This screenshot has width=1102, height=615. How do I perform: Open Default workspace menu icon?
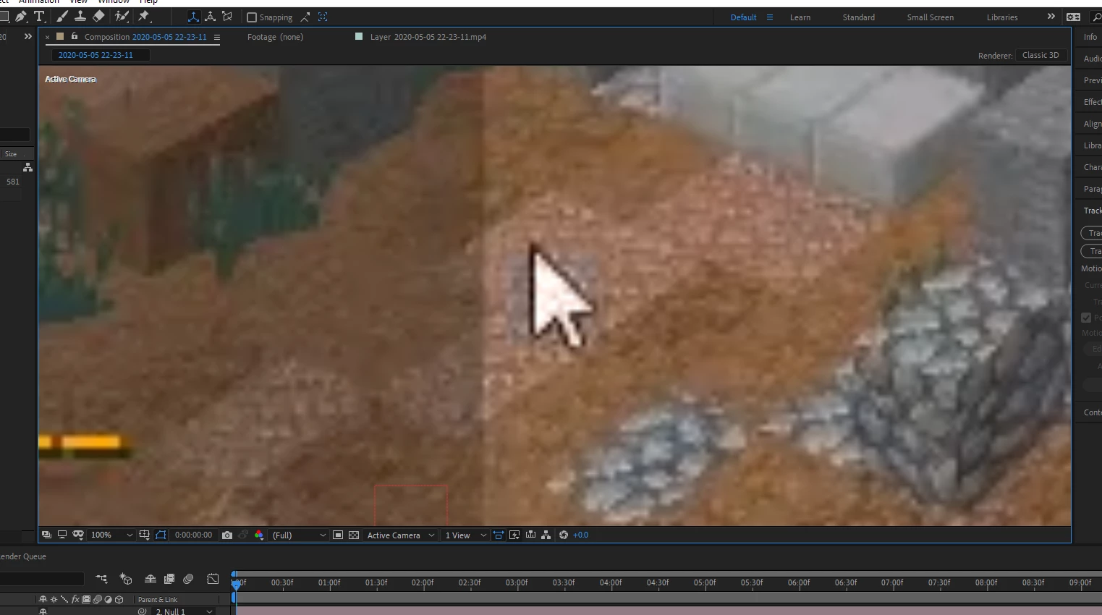point(770,17)
